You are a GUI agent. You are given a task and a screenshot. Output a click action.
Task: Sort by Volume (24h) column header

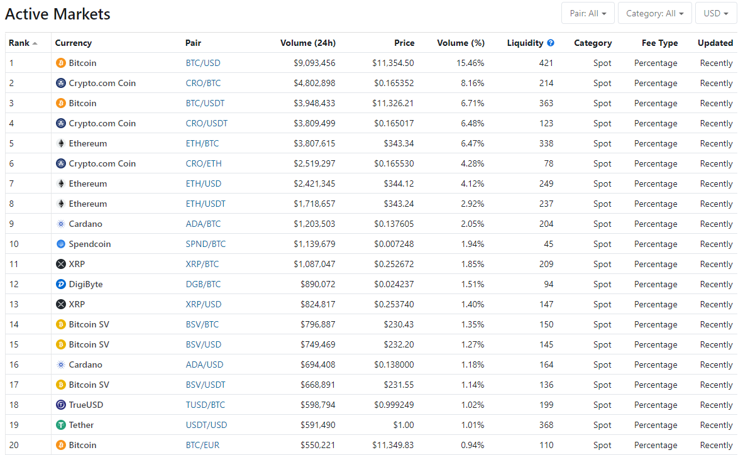point(308,43)
